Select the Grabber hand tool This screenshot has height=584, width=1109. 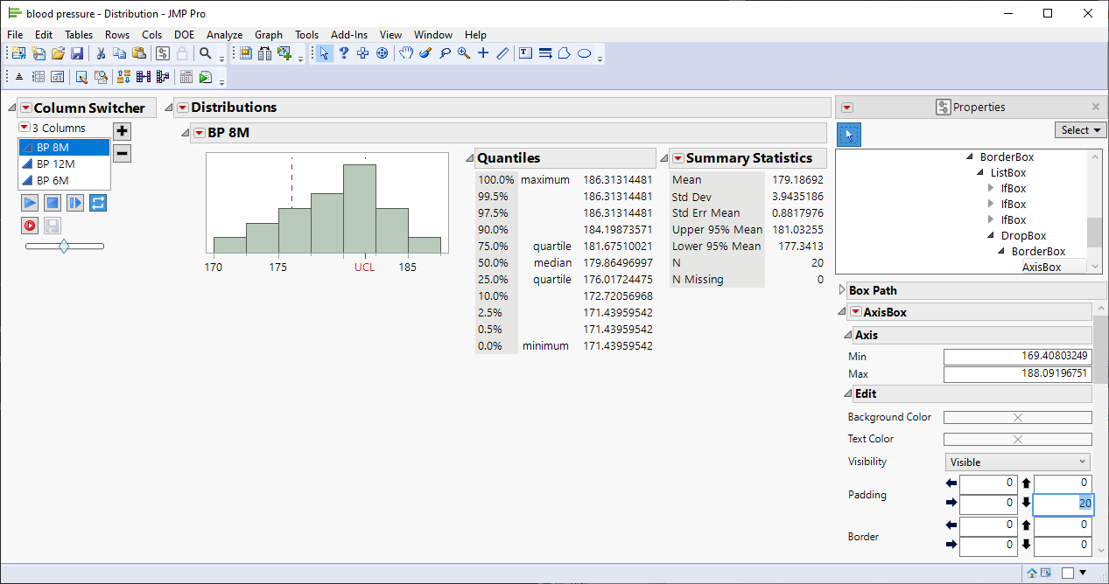pyautogui.click(x=406, y=53)
